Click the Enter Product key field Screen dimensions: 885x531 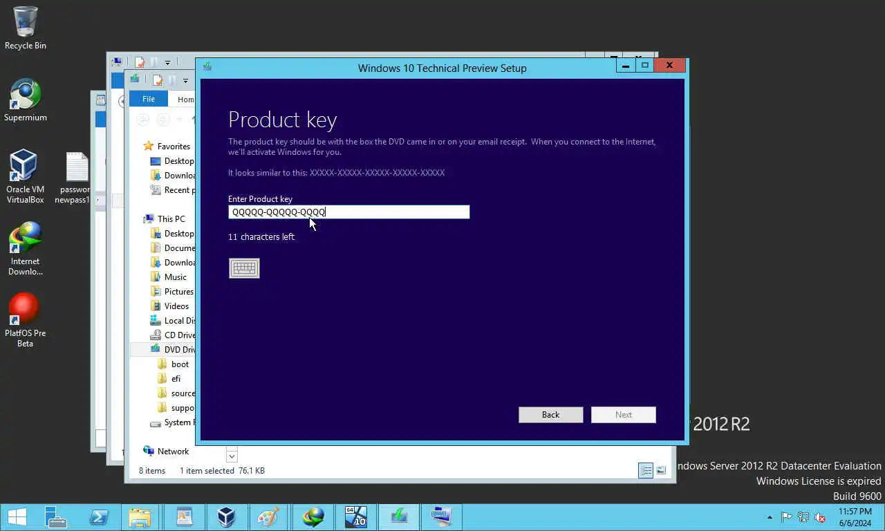point(349,212)
